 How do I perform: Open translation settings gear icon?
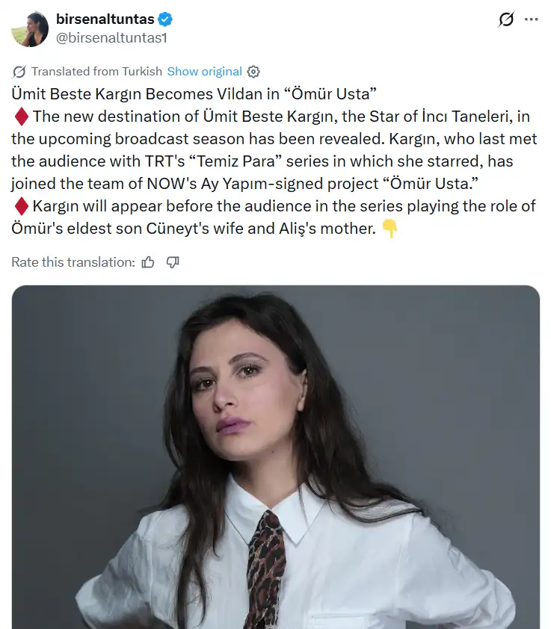[x=253, y=72]
